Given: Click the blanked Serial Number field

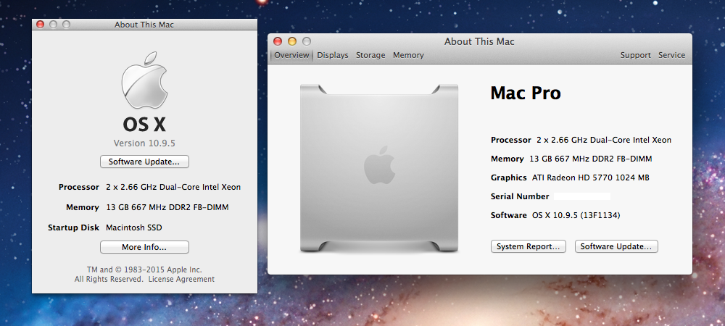Looking at the screenshot, I should pyautogui.click(x=582, y=197).
